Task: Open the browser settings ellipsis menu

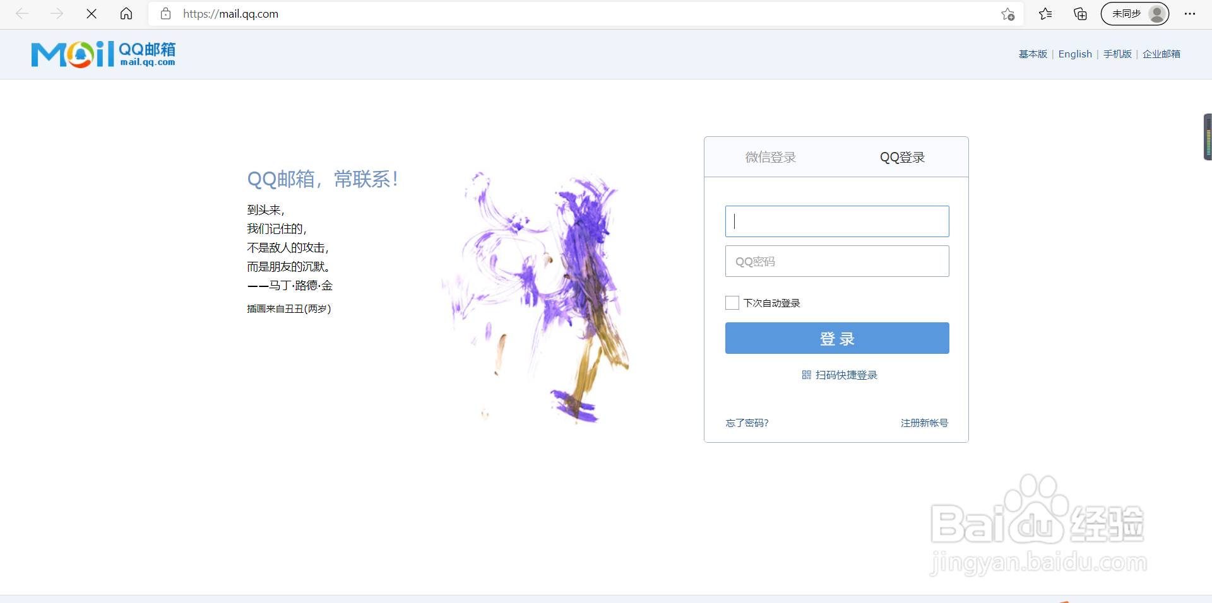Action: pos(1191,13)
